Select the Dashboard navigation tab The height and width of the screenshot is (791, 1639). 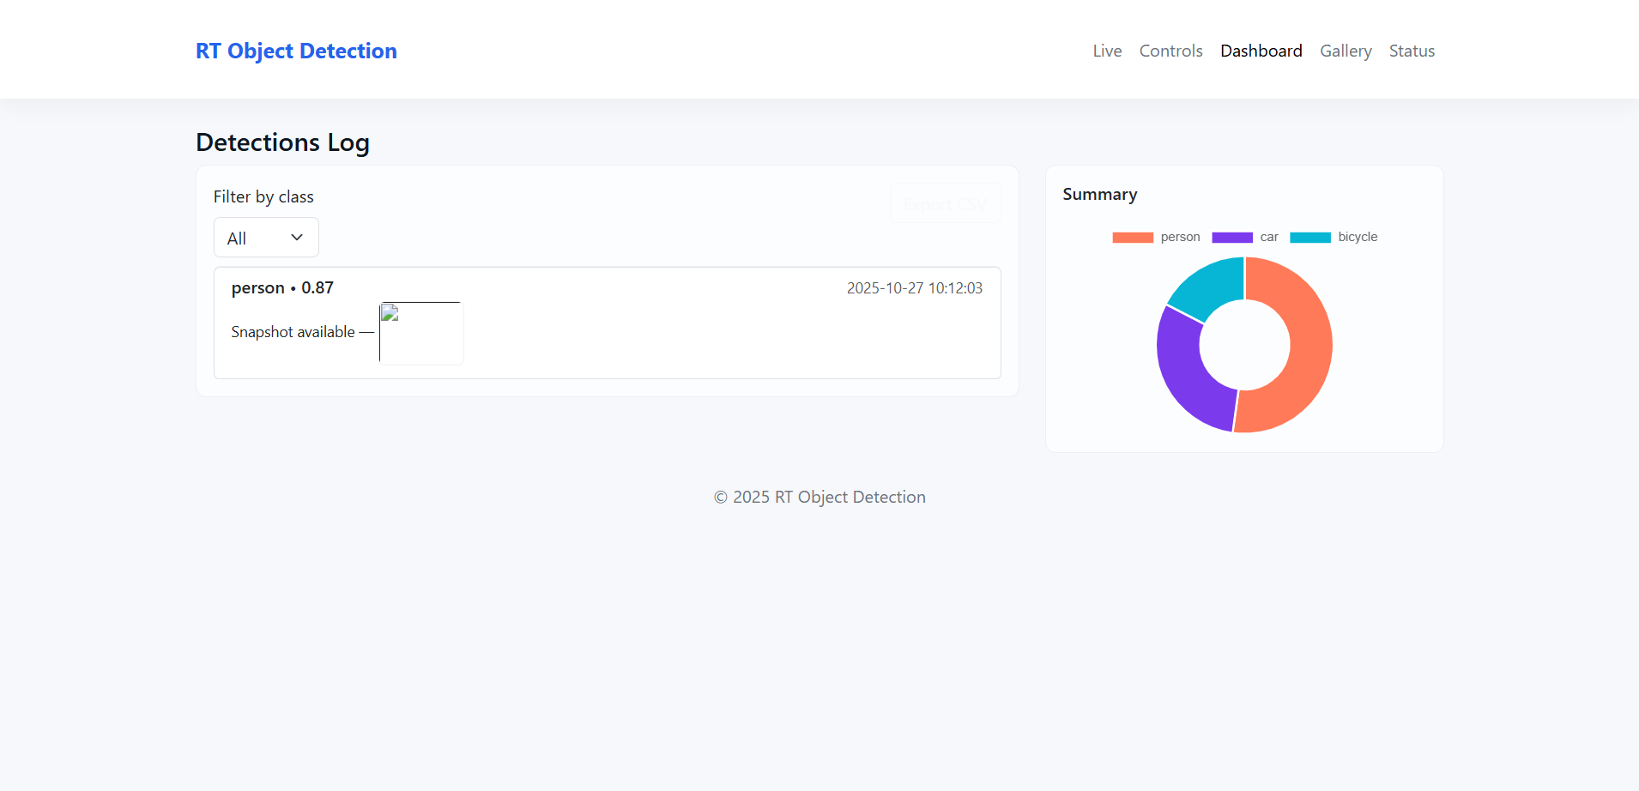1261,51
